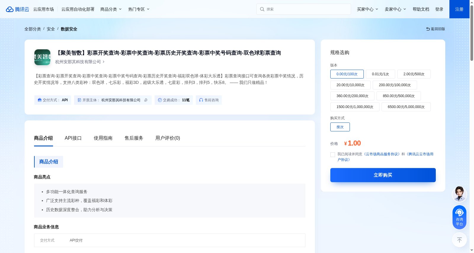The image size is (474, 253).
Task: Open vendor page 杭州安那其科技有限公司
Action: click(80, 62)
